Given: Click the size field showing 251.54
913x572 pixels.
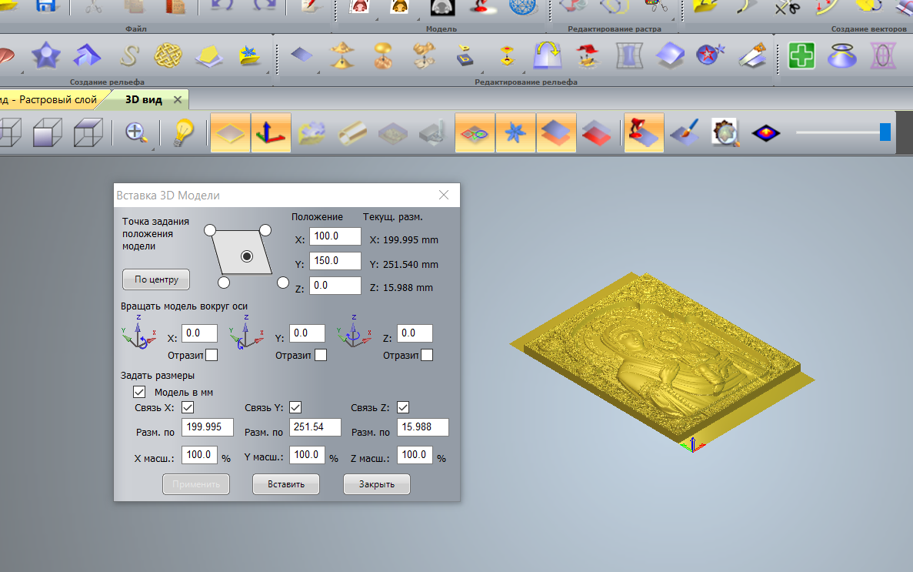Looking at the screenshot, I should 315,426.
